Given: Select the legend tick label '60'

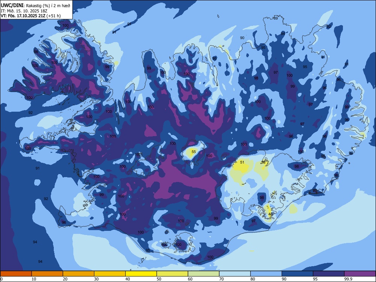Looking at the screenshot, I should click(x=190, y=279).
